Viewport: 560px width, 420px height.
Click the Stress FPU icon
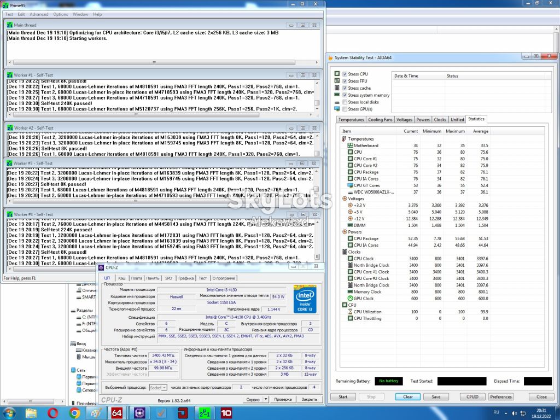pos(337,81)
